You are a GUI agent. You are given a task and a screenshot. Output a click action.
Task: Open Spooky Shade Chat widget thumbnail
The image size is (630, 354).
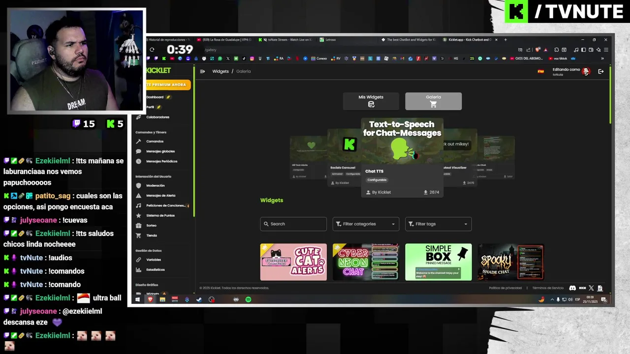click(x=510, y=262)
